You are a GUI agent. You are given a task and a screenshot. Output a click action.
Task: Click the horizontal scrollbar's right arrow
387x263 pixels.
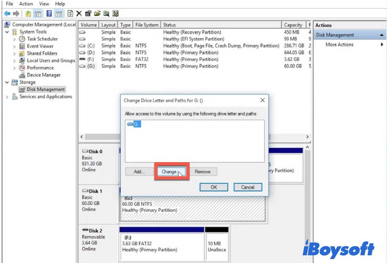point(307,137)
